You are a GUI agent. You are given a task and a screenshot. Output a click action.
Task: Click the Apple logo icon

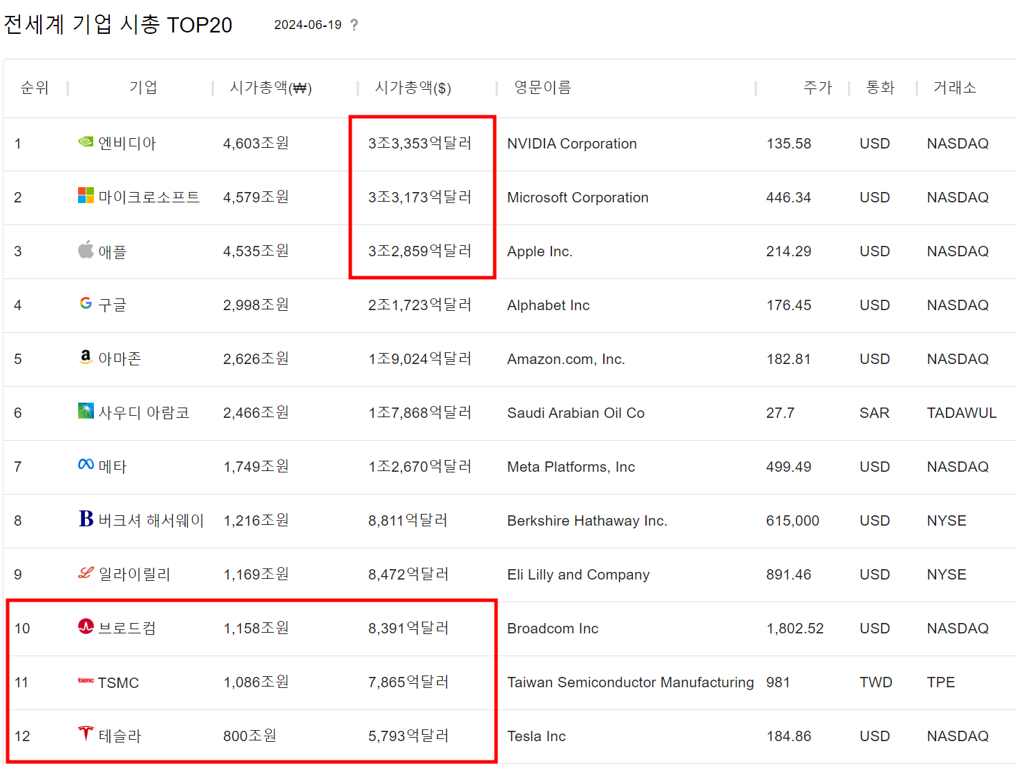86,249
